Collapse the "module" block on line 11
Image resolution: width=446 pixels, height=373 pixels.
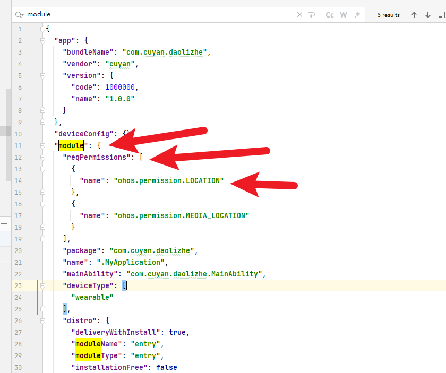coord(42,145)
